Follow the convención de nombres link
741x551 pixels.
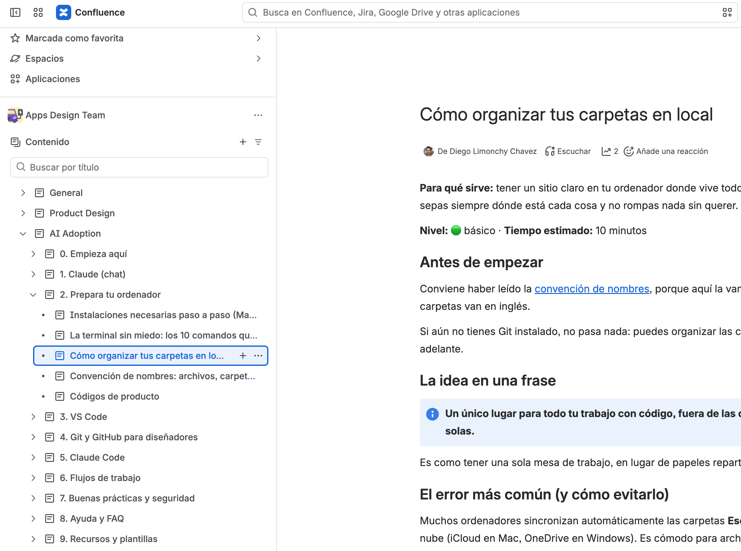(x=592, y=289)
